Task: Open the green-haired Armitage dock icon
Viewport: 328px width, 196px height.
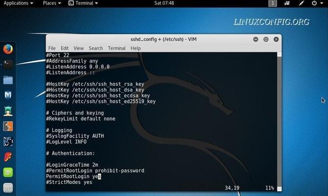Action: (x=8, y=111)
